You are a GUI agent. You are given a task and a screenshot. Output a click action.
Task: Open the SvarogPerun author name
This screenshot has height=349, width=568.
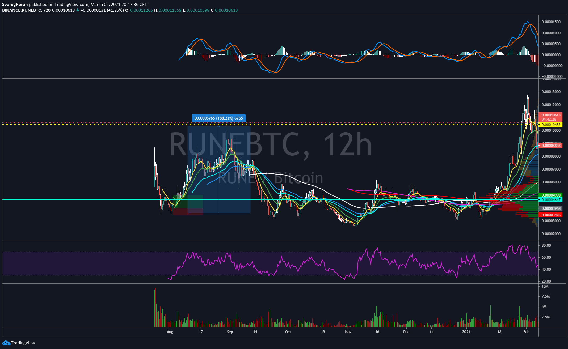[15, 4]
